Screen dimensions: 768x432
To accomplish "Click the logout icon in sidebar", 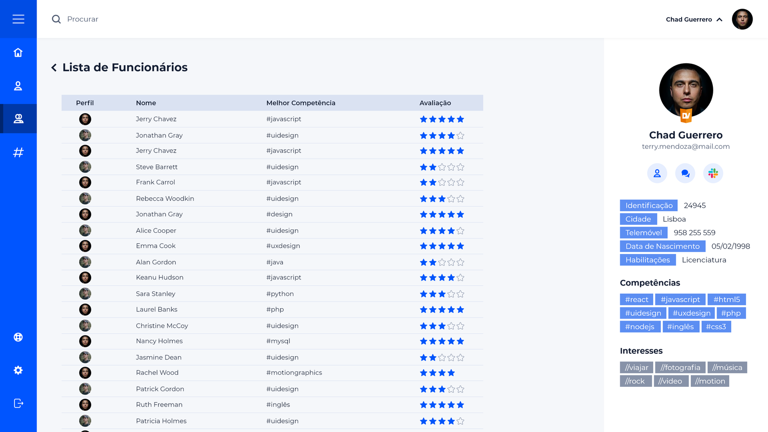I will (x=18, y=403).
